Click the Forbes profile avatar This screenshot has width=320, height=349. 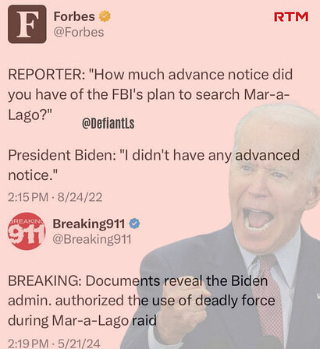coord(27,24)
